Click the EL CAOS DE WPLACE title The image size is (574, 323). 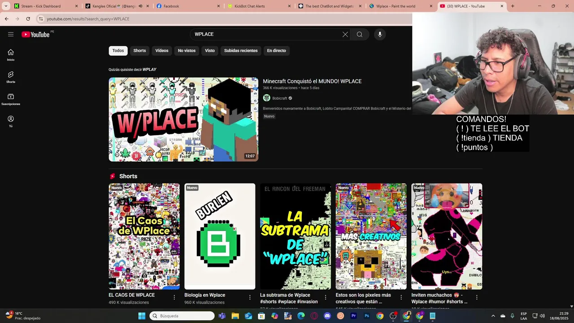click(x=131, y=295)
